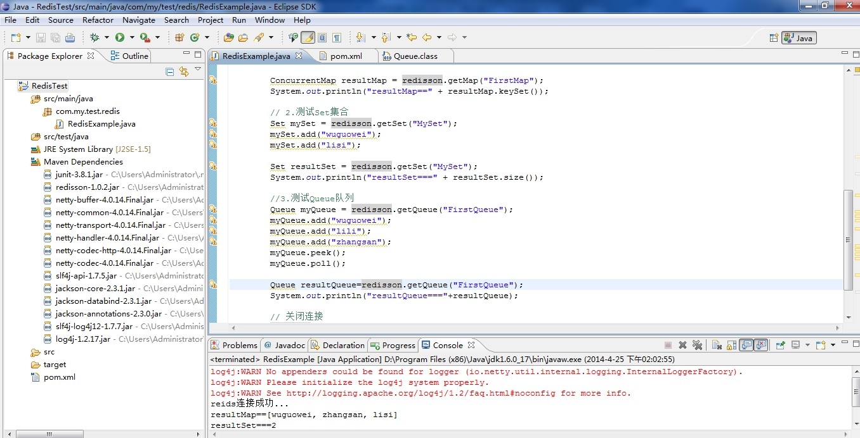Image resolution: width=860 pixels, height=438 pixels.
Task: Open the Refactor menu
Action: (98, 20)
